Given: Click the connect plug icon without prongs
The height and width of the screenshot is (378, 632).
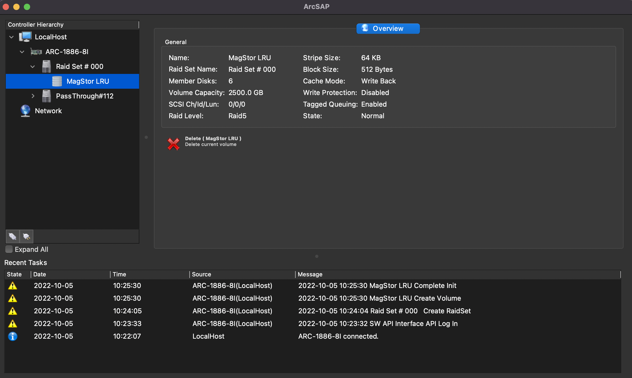Looking at the screenshot, I should pos(12,236).
